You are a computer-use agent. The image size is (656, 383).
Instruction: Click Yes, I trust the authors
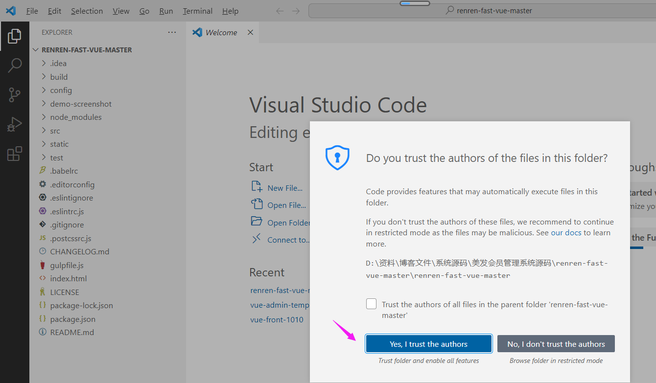pyautogui.click(x=428, y=344)
